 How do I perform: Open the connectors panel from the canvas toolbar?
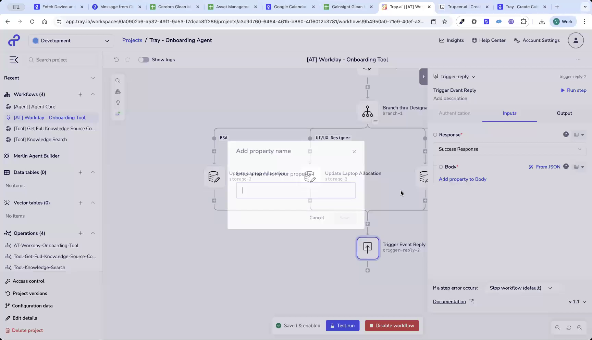click(x=118, y=92)
